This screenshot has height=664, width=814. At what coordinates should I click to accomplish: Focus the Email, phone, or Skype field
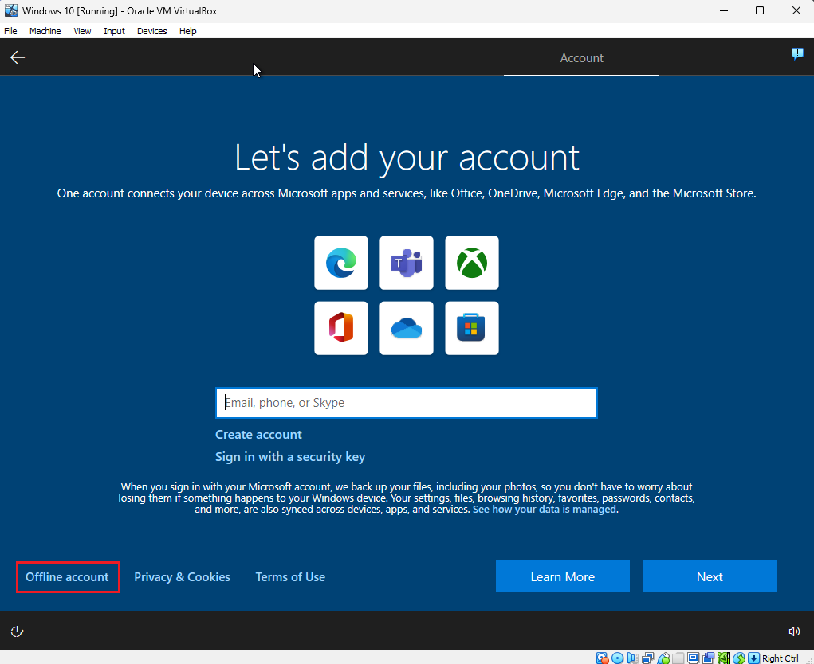coord(407,403)
